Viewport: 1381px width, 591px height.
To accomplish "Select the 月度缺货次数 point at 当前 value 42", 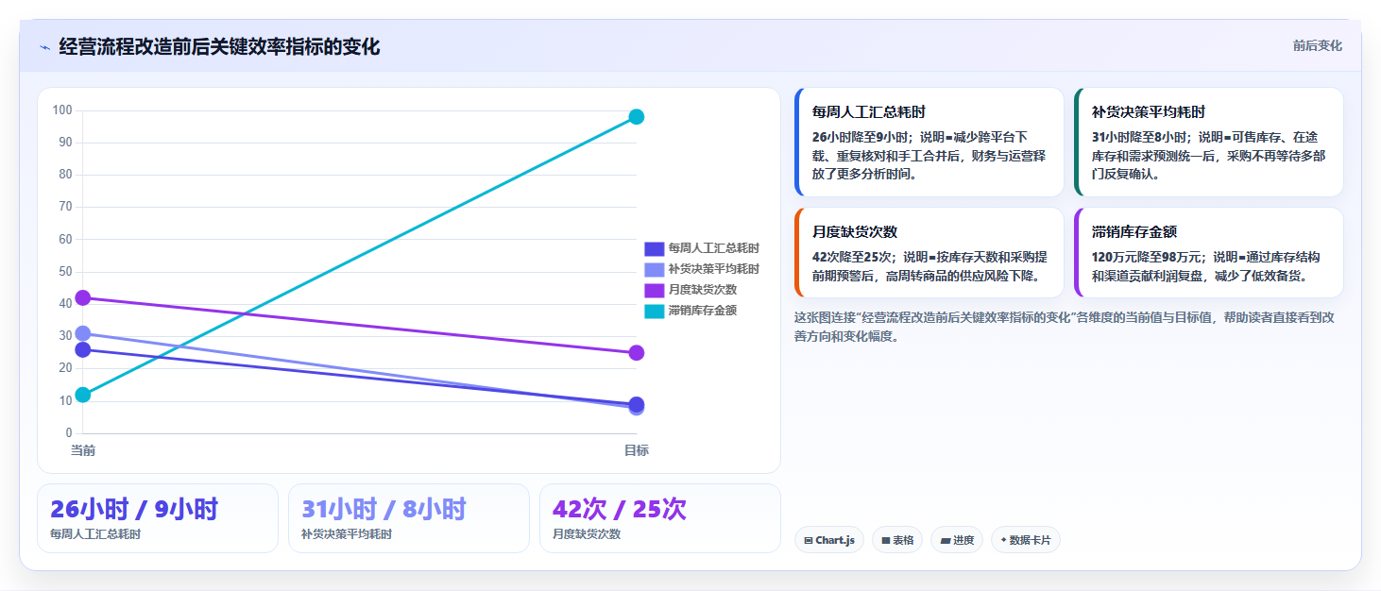I will point(83,297).
